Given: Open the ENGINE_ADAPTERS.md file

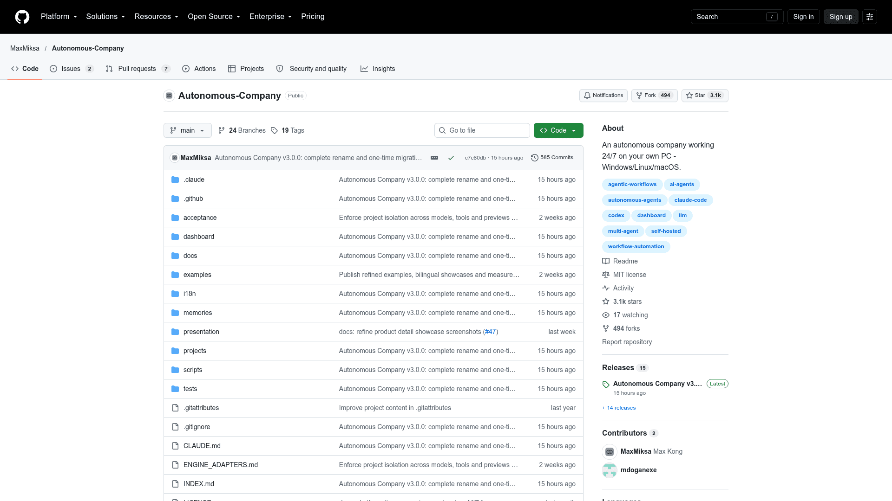Looking at the screenshot, I should [x=221, y=465].
